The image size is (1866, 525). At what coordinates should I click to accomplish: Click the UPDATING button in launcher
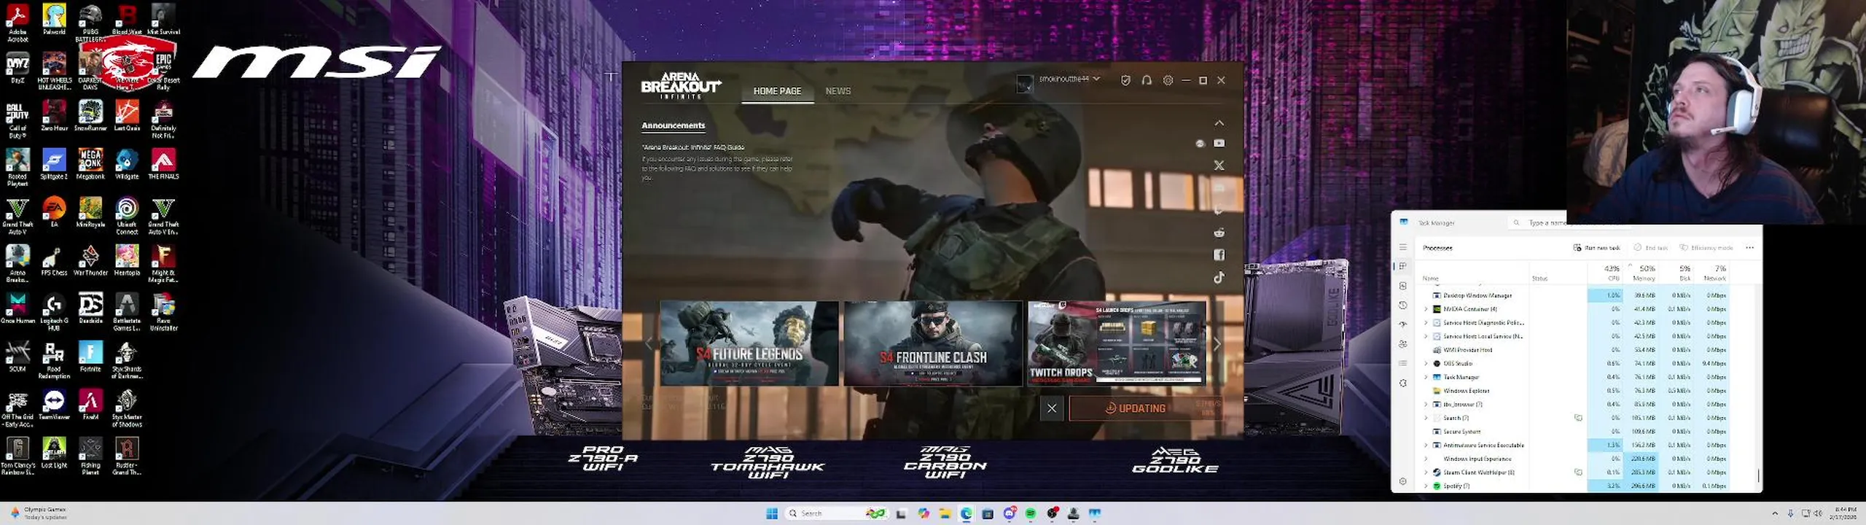(1146, 408)
